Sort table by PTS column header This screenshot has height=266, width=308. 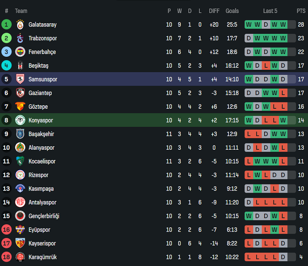[x=301, y=11]
